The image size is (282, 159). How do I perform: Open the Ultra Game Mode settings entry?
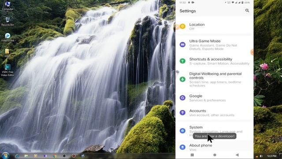click(215, 45)
